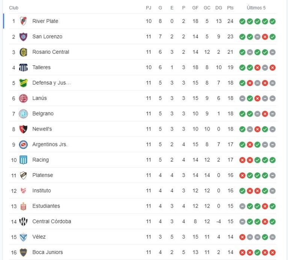Click the Talleres striped crest
The height and width of the screenshot is (260, 288).
tap(23, 67)
